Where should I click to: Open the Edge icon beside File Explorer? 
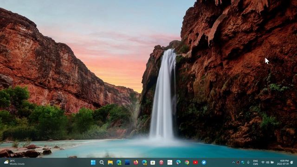coord(119,162)
